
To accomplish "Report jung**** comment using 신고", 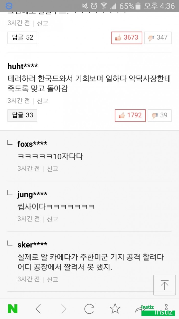I will [52, 219].
